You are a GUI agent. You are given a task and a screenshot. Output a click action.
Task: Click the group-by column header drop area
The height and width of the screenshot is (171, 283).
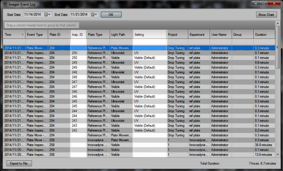tap(42, 25)
